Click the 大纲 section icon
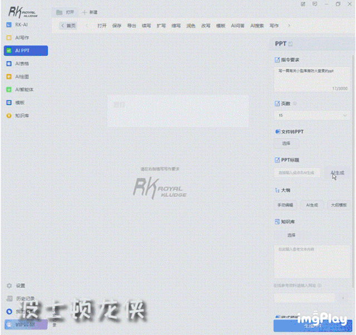Viewport: 356px width, 335px height. point(277,190)
